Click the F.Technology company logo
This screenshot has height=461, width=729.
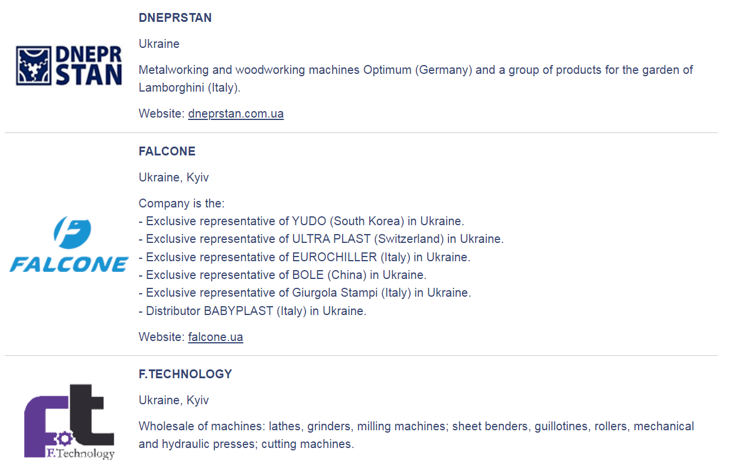tap(69, 421)
